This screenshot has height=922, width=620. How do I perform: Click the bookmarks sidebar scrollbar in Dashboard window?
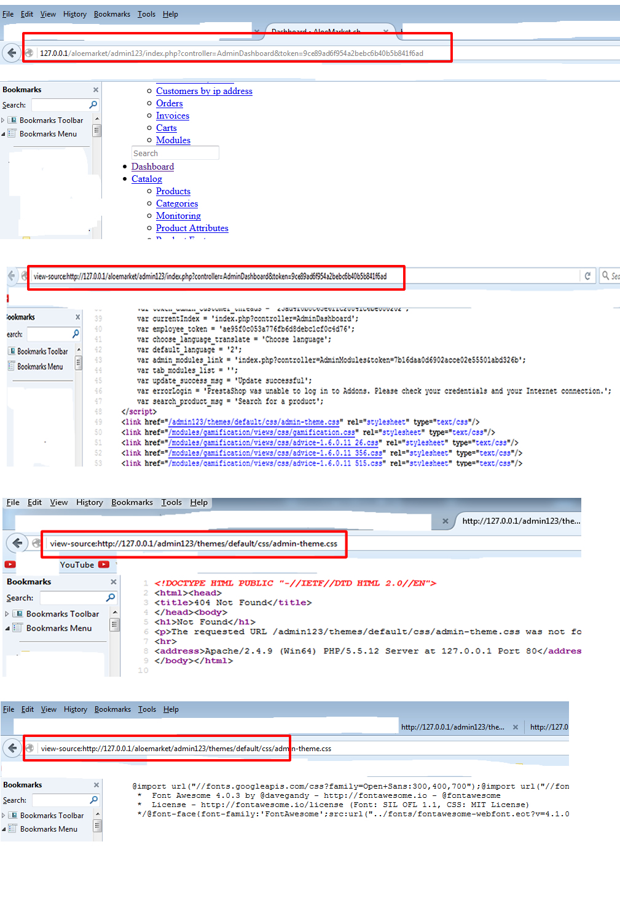[96, 130]
